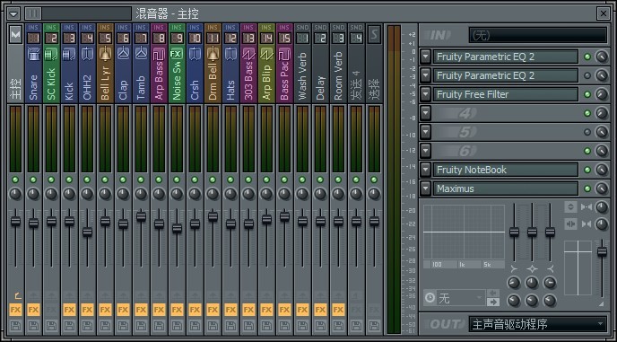Viewport: 617px width, 342px height.
Task: Open the Fruity Free Filter effect
Action: coord(506,94)
